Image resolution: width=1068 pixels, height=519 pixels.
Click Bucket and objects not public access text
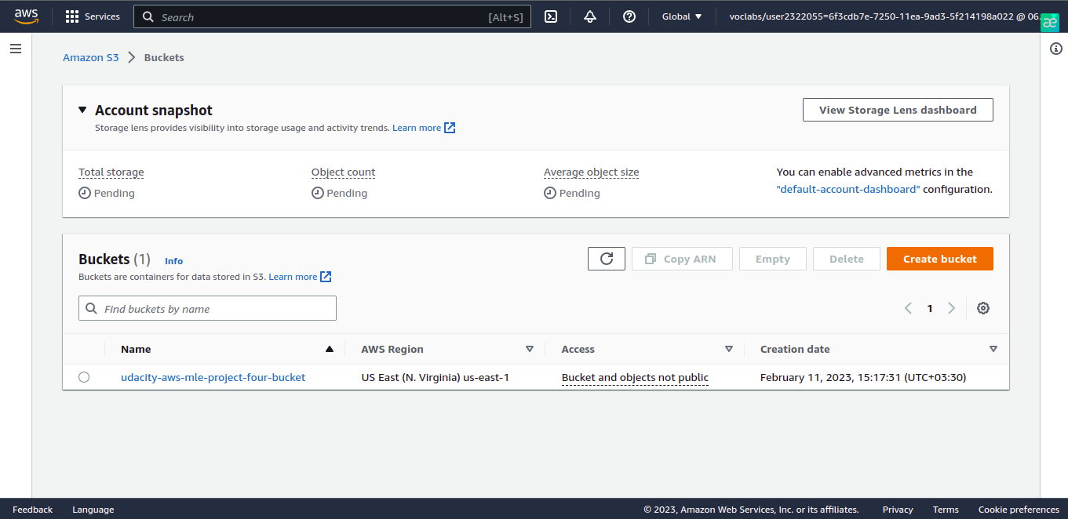635,377
